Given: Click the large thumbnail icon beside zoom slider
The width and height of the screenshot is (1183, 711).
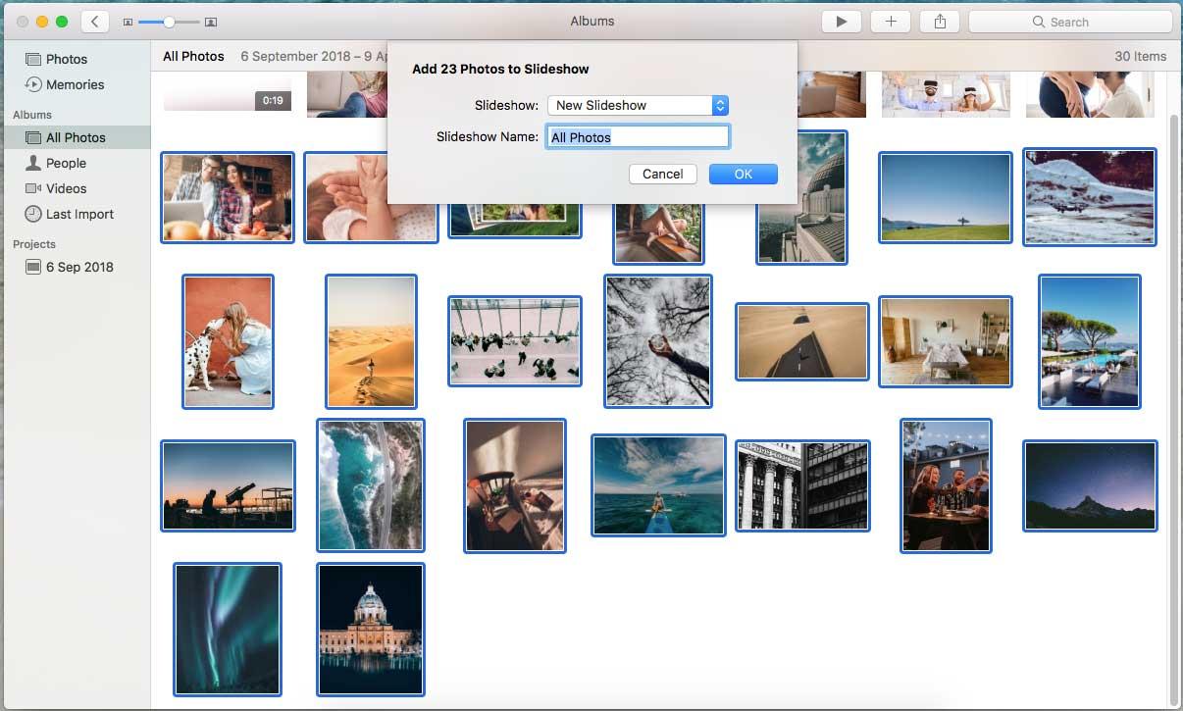Looking at the screenshot, I should [211, 22].
